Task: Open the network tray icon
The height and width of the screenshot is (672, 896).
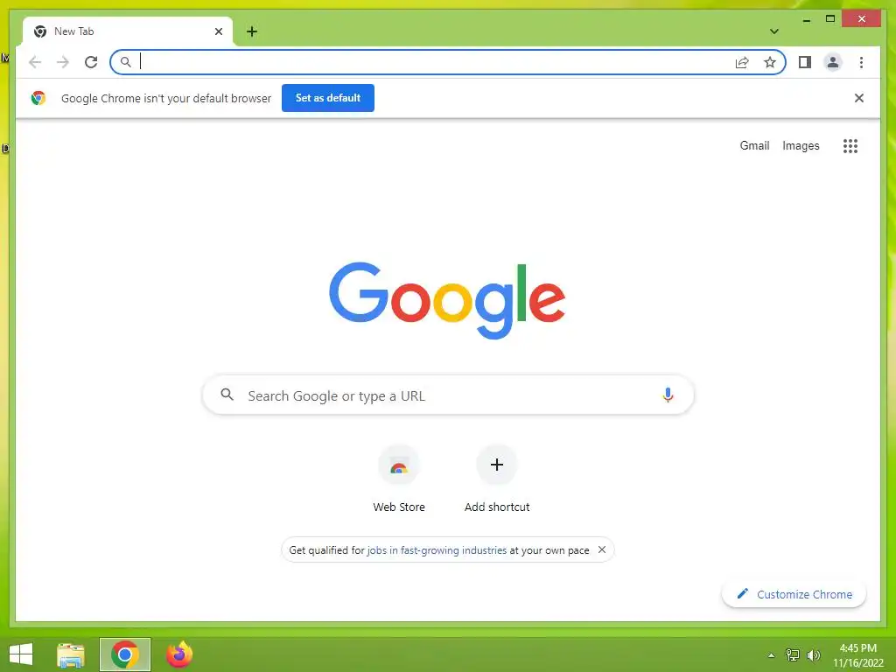Action: pyautogui.click(x=793, y=654)
